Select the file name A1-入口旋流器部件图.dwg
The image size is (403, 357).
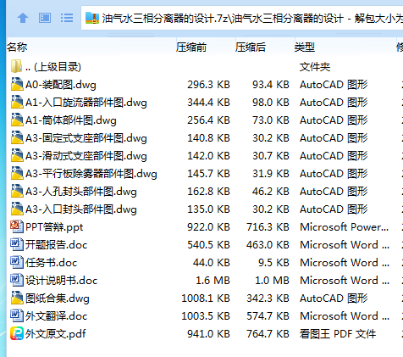click(x=86, y=103)
